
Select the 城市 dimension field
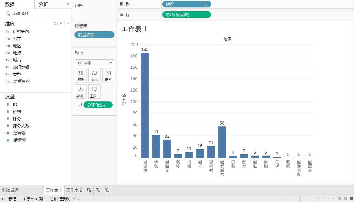(17, 60)
